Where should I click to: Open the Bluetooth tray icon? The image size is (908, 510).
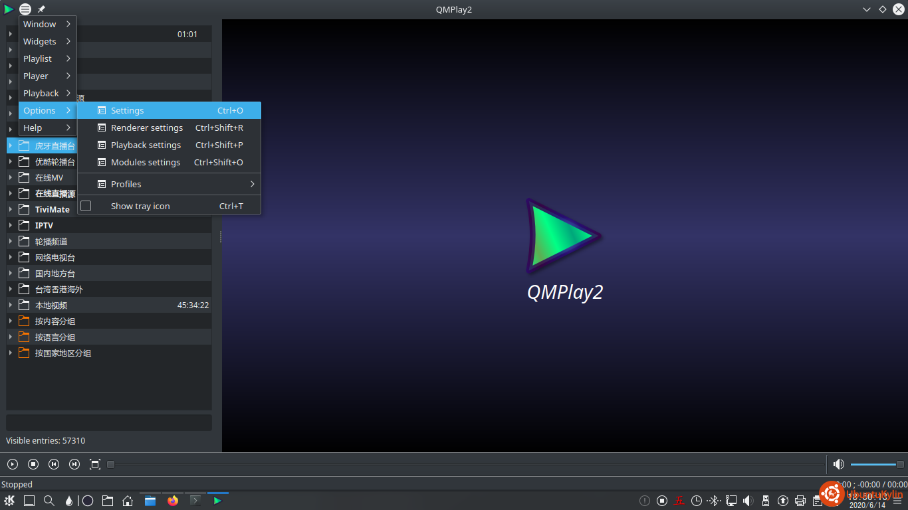[714, 501]
